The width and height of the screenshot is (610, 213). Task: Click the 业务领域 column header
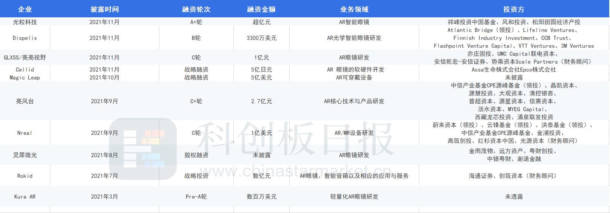pyautogui.click(x=354, y=9)
